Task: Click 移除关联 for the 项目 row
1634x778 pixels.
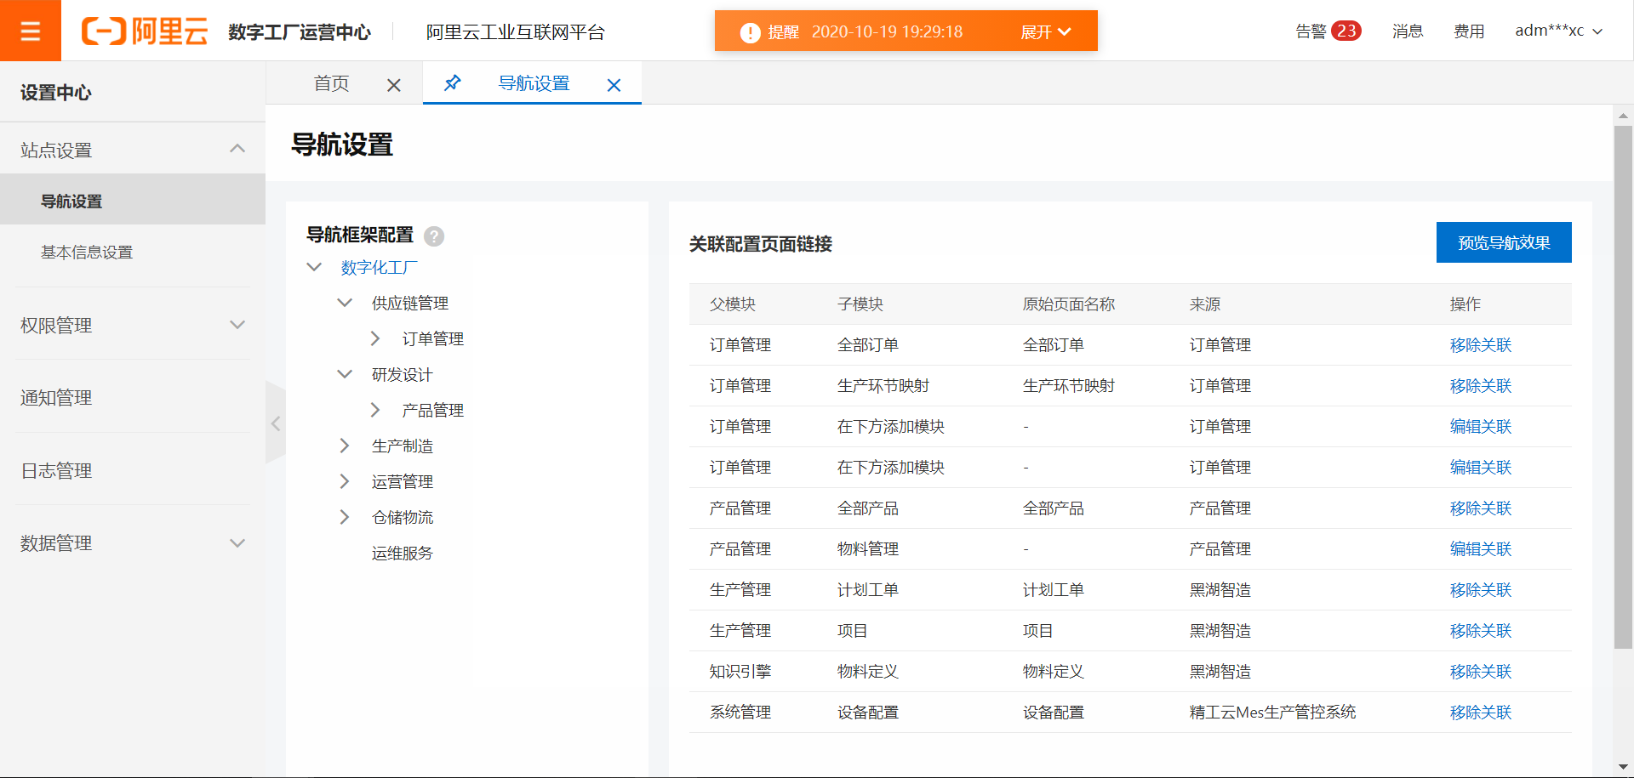Action: (1481, 630)
